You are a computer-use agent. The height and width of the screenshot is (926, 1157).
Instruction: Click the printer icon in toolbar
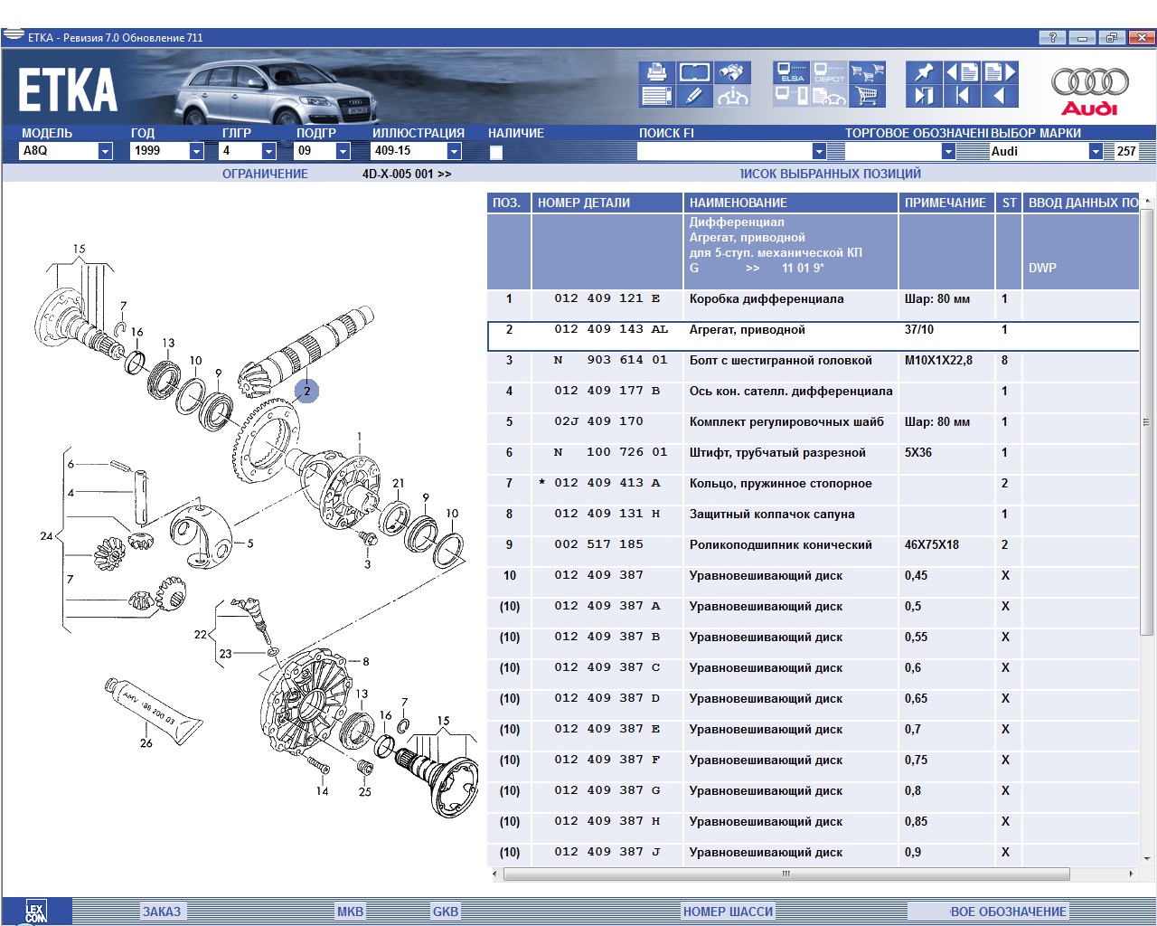656,72
